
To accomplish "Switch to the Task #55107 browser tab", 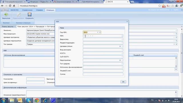I will pyautogui.click(x=91, y=2).
